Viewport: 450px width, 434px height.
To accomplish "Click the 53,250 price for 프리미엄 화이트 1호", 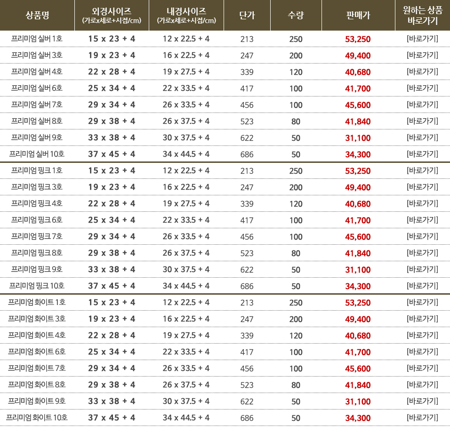I will pyautogui.click(x=358, y=302).
